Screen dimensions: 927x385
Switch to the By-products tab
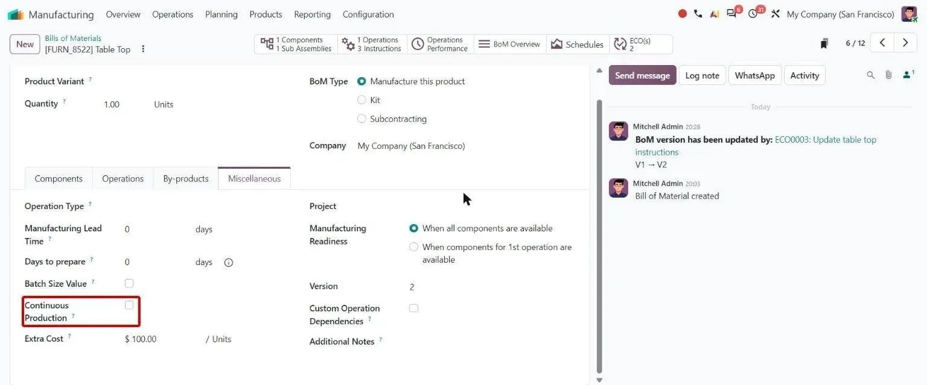[186, 178]
